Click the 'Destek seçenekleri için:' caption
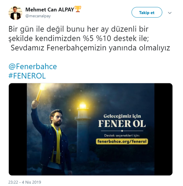This screenshot has height=186, width=183. [x=122, y=135]
